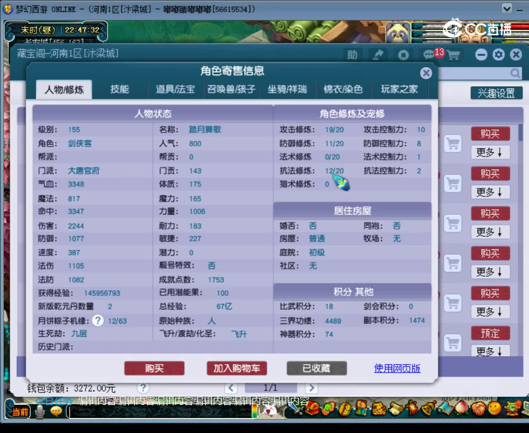Image resolution: width=529 pixels, height=433 pixels.
Task: Click the microphone voice icon in chat bar
Action: coord(40,411)
